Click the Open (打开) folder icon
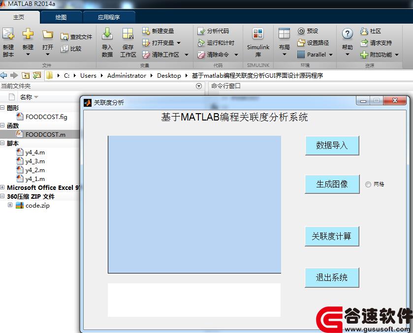The image size is (413, 333). [x=48, y=34]
